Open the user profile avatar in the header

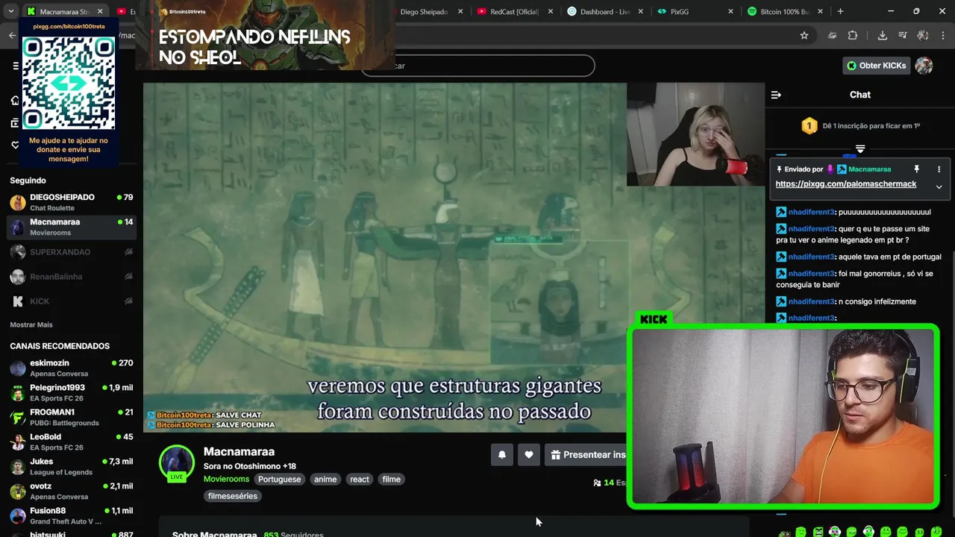[x=924, y=66]
